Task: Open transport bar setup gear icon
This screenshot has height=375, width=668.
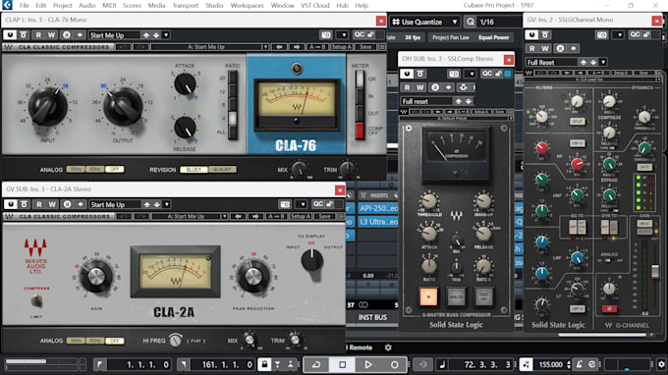Action: [661, 365]
